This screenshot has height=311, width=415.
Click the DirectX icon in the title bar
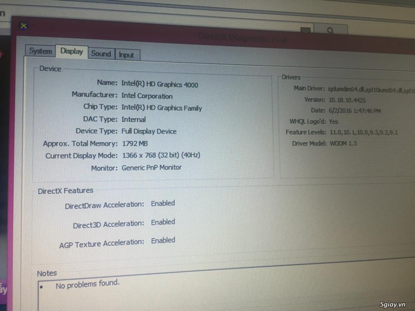[x=24, y=26]
